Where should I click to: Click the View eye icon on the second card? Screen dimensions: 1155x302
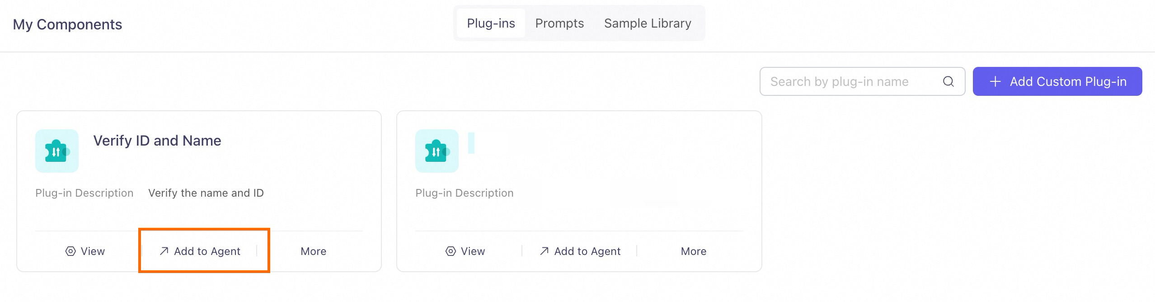[451, 251]
